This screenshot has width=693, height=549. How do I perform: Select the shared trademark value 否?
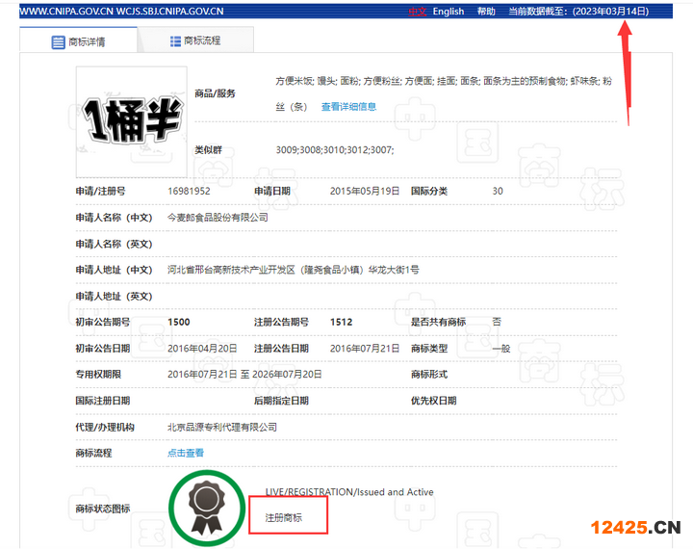coord(497,322)
